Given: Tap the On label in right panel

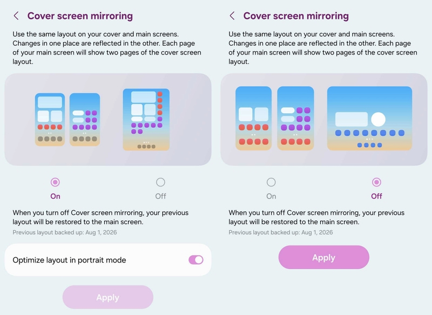Looking at the screenshot, I should pyautogui.click(x=271, y=196).
